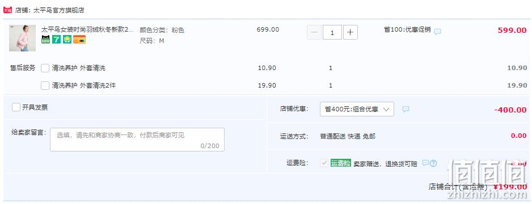Click the Tmall logo icon beside store name
The image size is (532, 204).
(8, 10)
